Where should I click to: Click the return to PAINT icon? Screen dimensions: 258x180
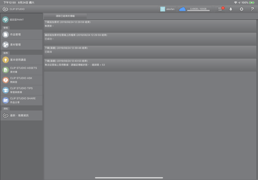(x=5, y=20)
